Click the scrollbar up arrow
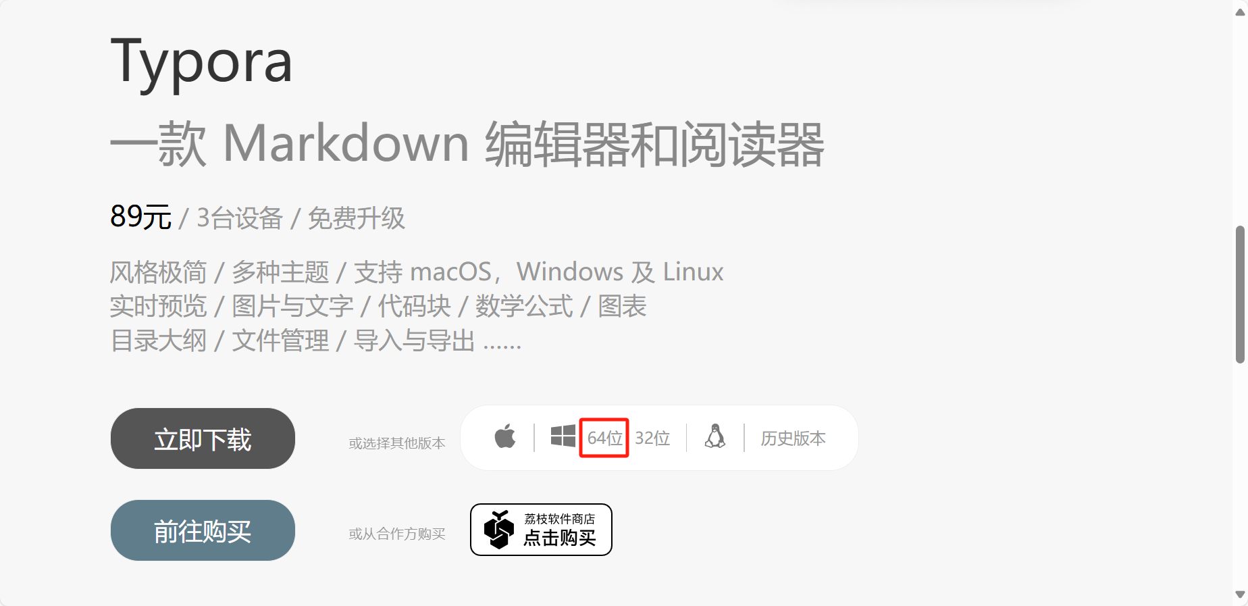The image size is (1248, 606). coord(1240,11)
